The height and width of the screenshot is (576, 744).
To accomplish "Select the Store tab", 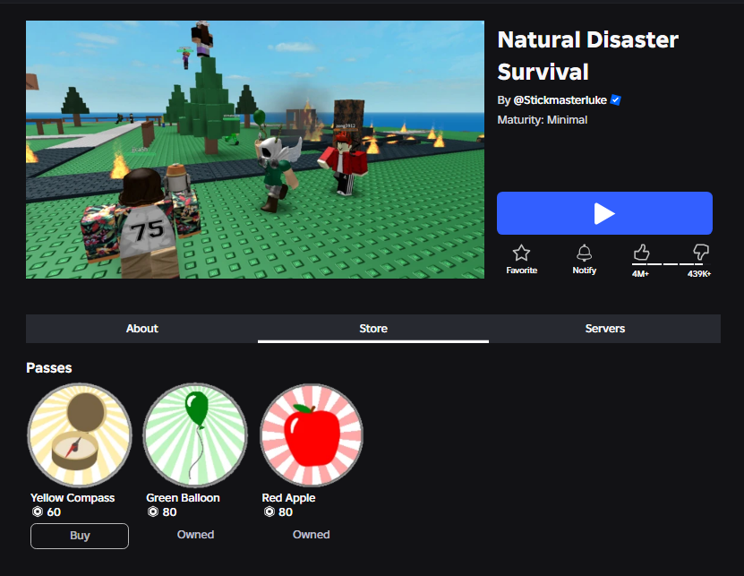I will 373,329.
